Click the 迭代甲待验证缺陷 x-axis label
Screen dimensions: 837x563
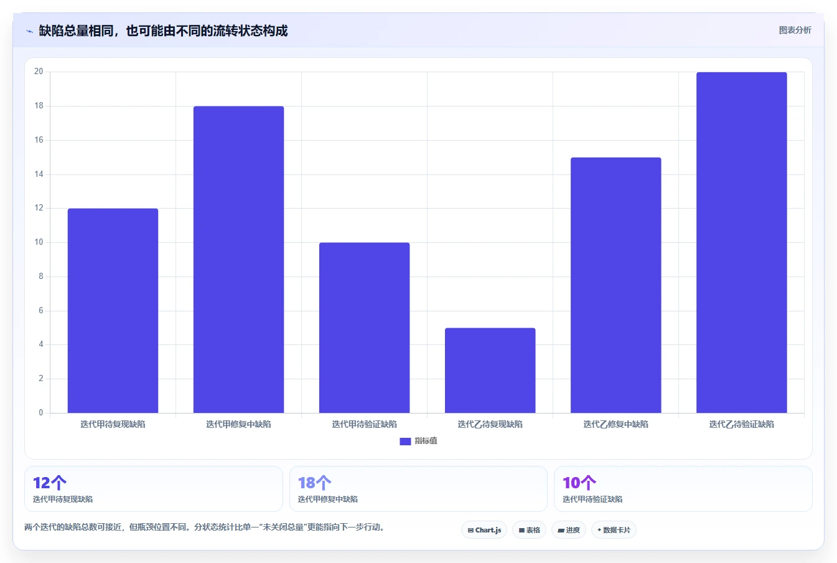pos(364,424)
